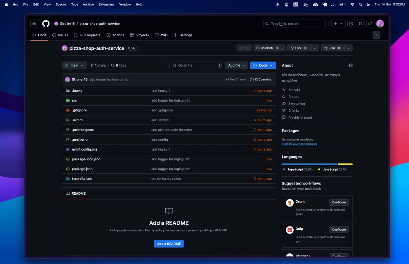This screenshot has width=409, height=264.
Task: Open the Activity link in About
Action: tap(294, 90)
